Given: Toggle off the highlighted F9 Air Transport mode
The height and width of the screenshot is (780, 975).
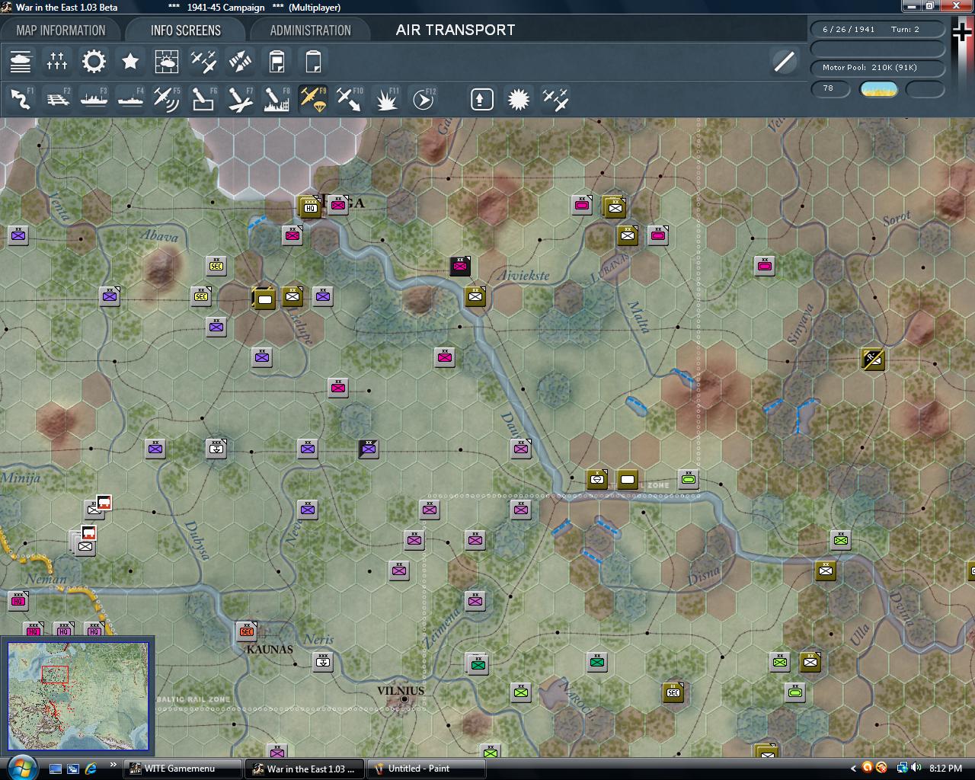Looking at the screenshot, I should click(x=312, y=97).
